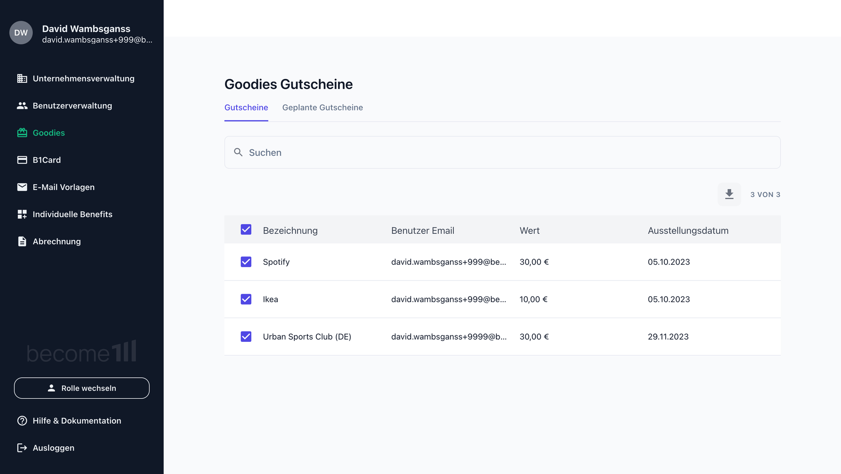Uncheck the select-all header checkbox

tap(246, 230)
